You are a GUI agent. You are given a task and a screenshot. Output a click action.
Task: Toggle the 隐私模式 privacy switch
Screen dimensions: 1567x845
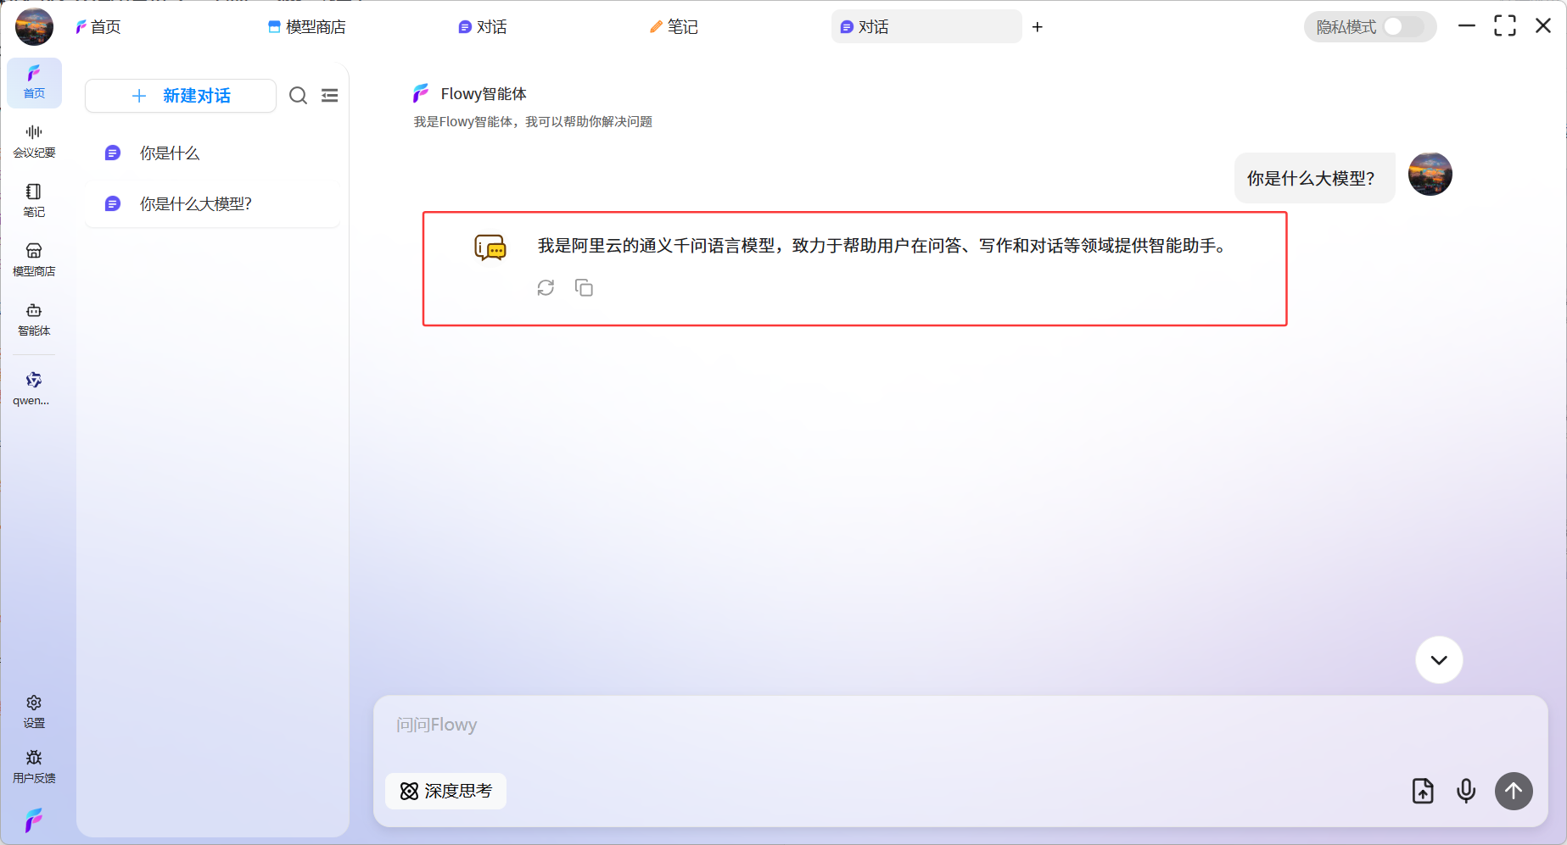(x=1403, y=27)
